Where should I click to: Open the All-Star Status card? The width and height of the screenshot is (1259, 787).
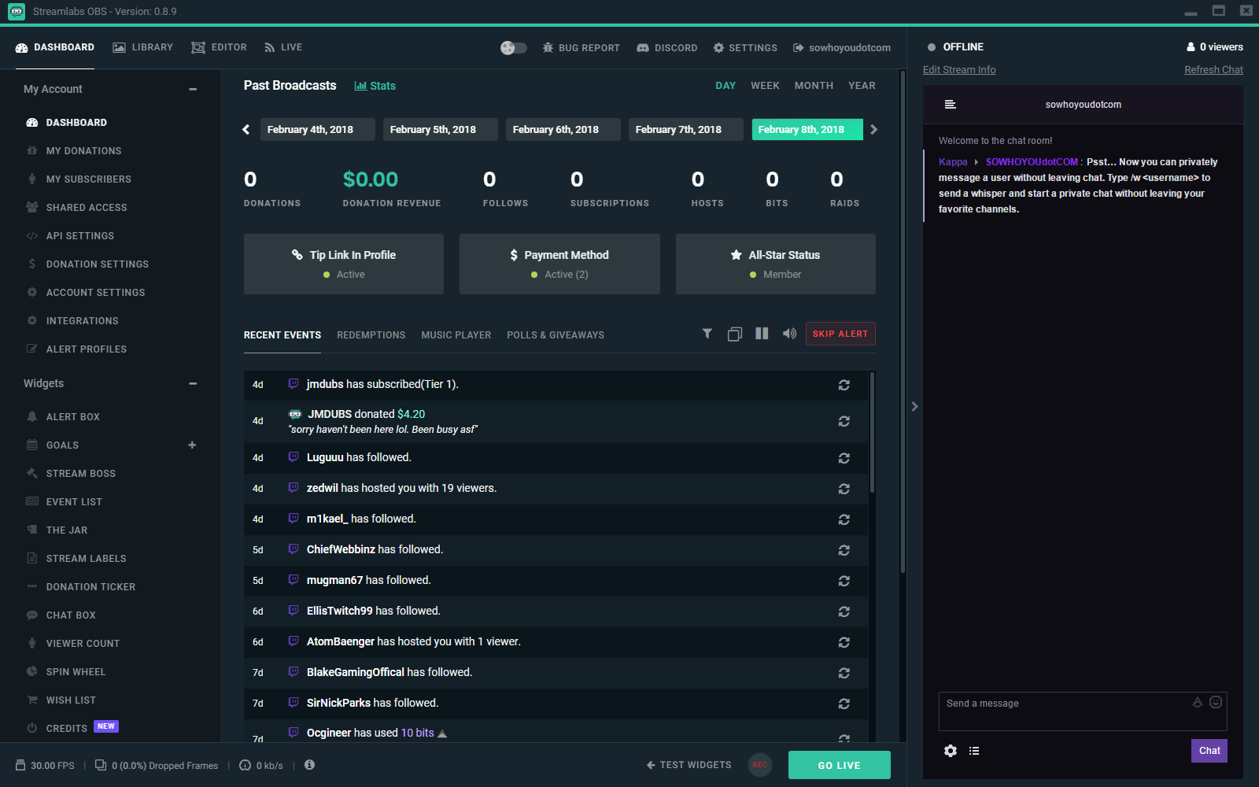[776, 264]
